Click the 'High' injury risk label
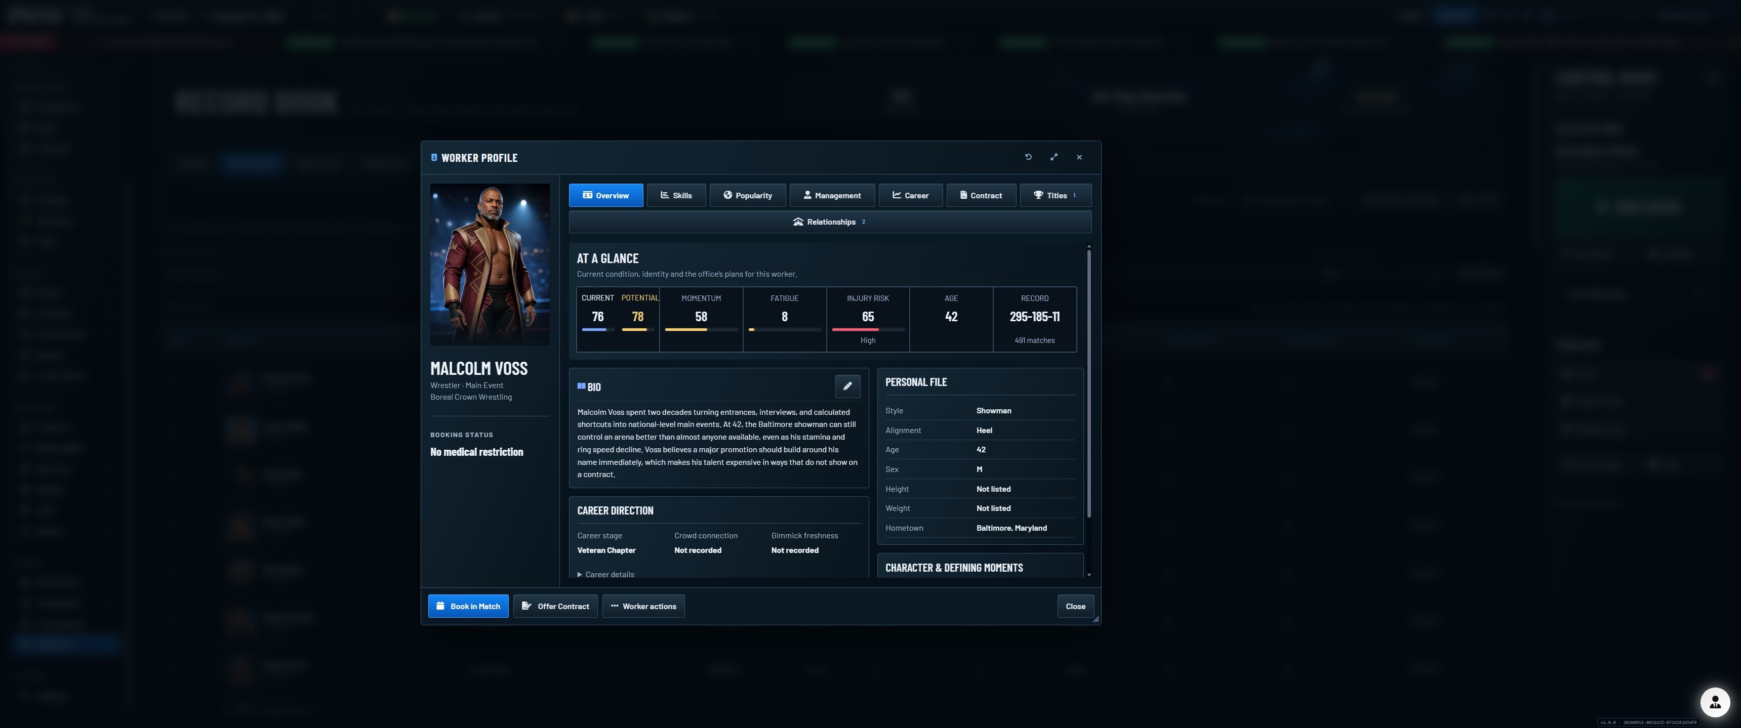The width and height of the screenshot is (1741, 728). pyautogui.click(x=868, y=340)
